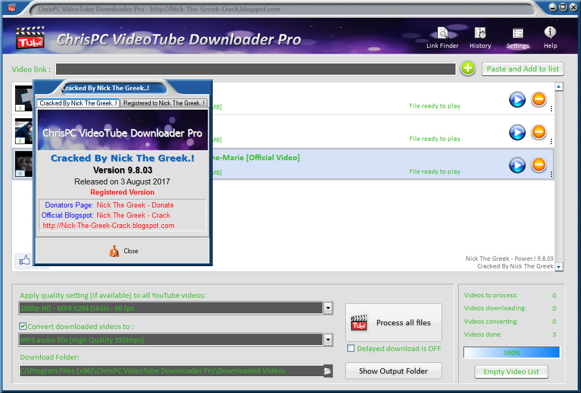
Task: Switch to Cracked By Nick The Greek tab
Action: coord(78,103)
